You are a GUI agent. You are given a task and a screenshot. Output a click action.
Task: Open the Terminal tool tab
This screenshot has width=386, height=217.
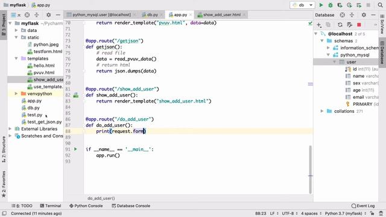[x=51, y=206]
